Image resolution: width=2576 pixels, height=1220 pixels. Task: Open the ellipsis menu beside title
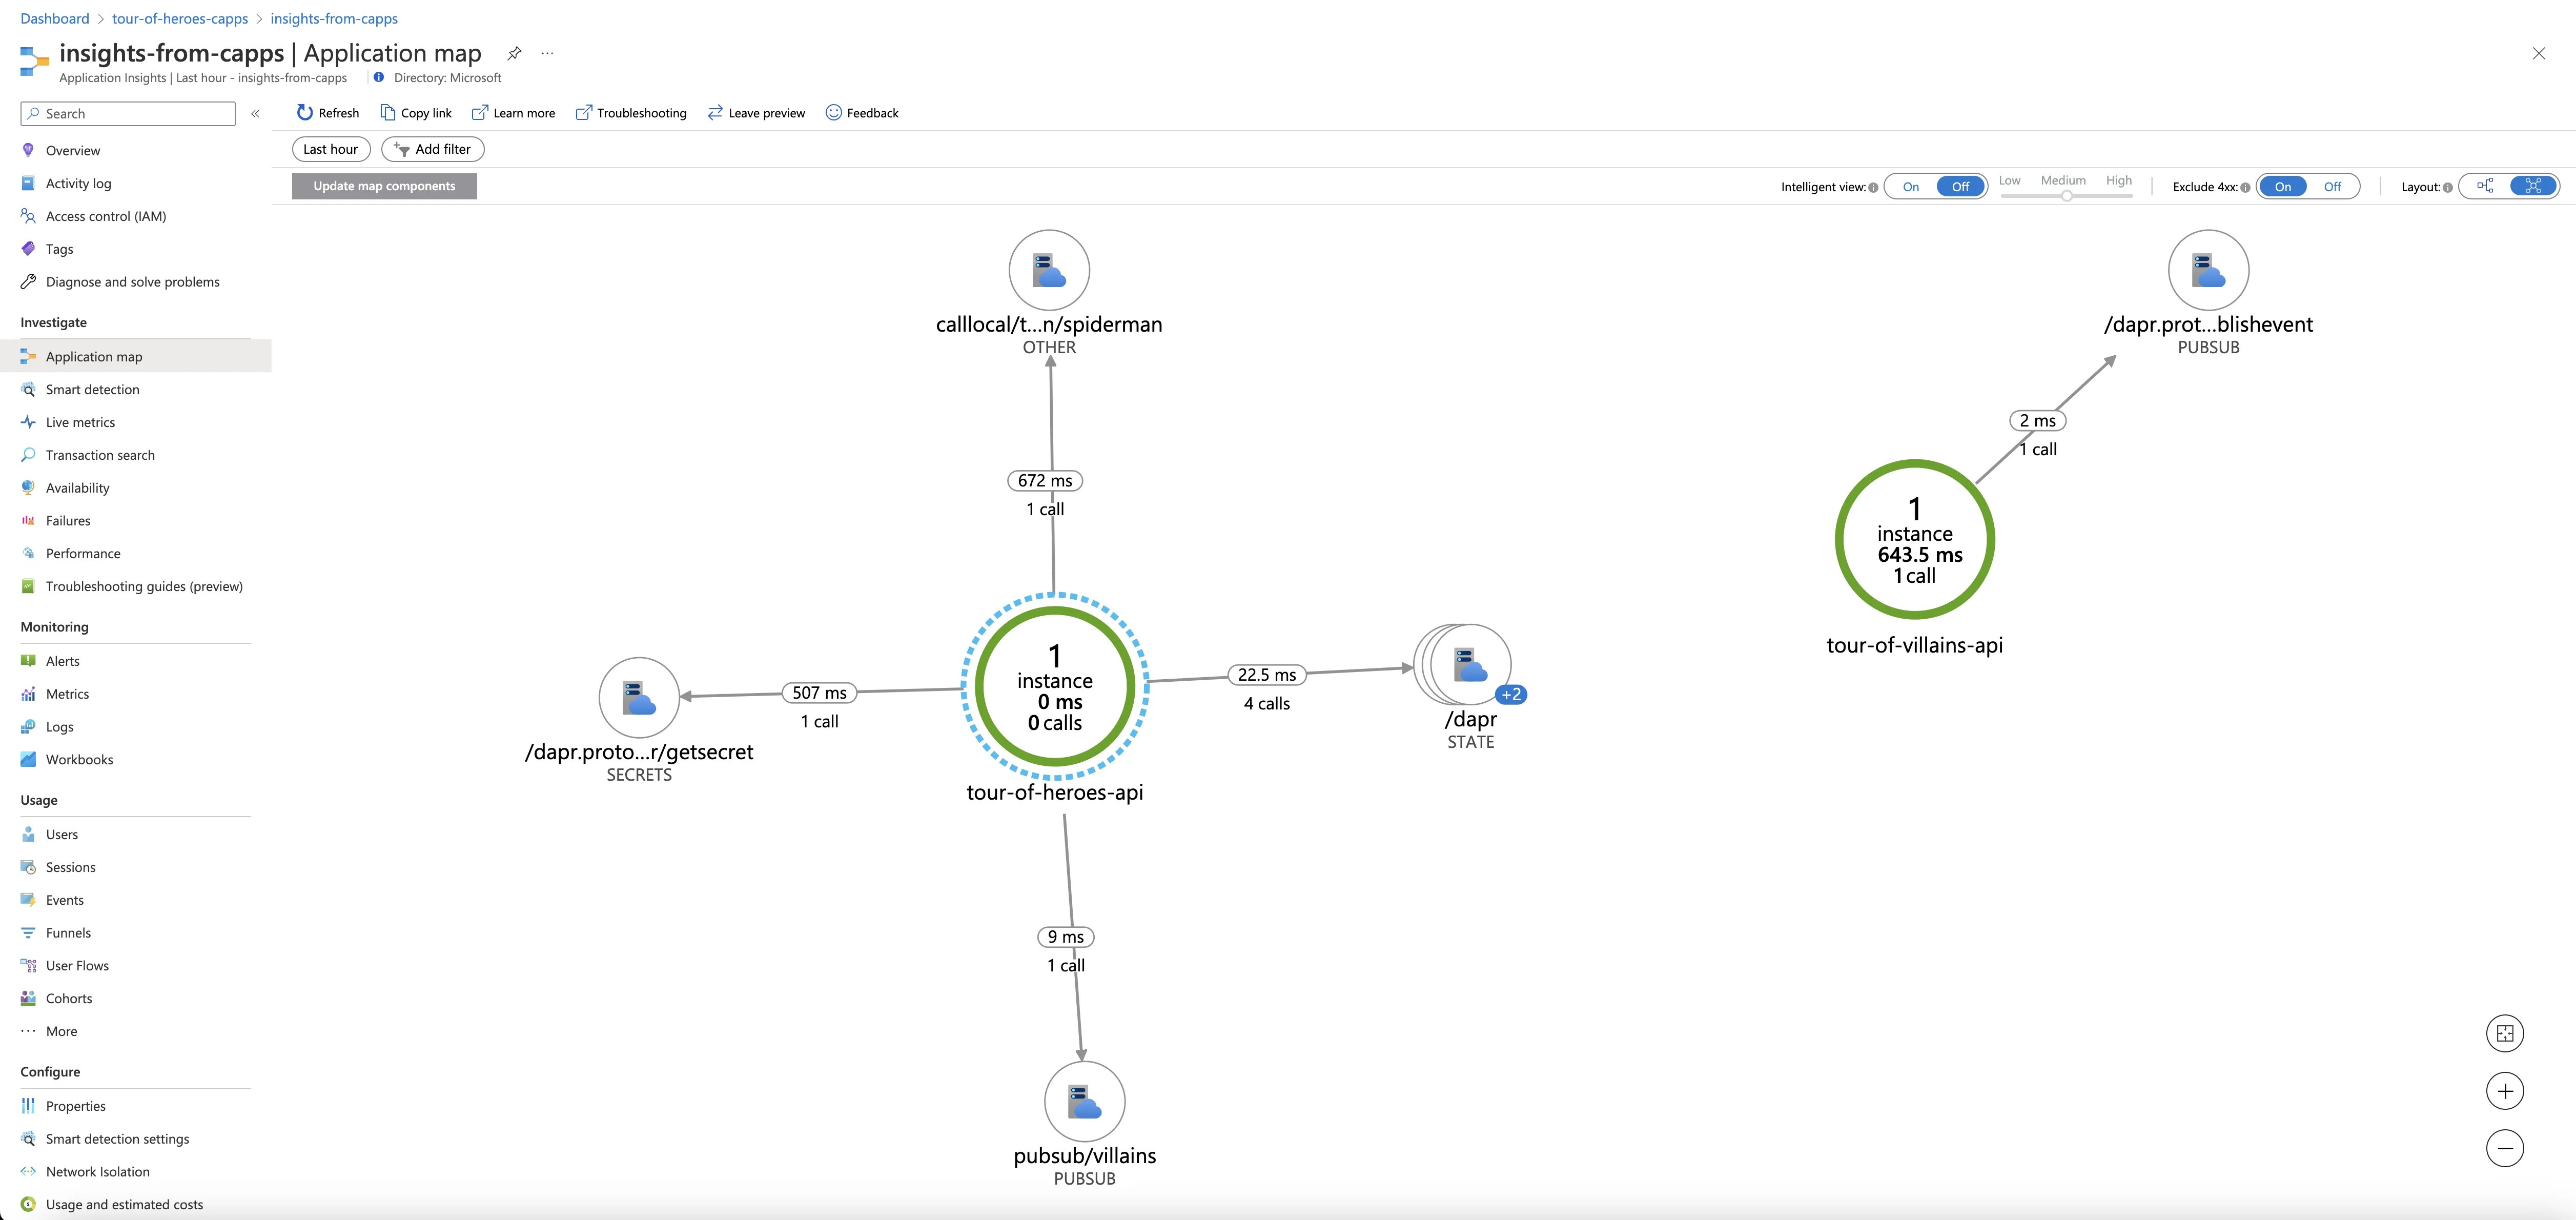(x=547, y=53)
